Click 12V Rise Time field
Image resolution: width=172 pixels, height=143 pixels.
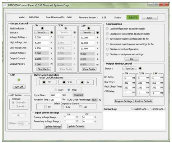click(x=156, y=83)
